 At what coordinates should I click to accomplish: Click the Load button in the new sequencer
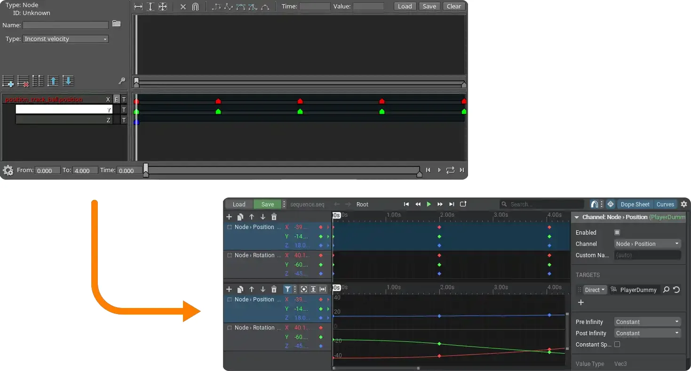239,204
